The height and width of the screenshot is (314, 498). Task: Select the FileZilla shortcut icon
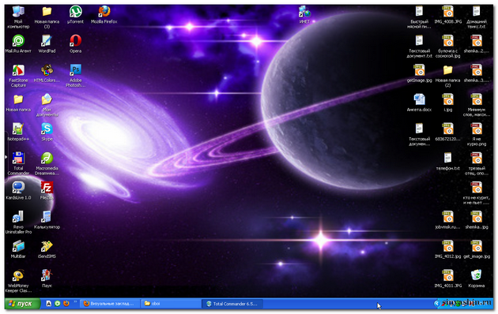47,190
